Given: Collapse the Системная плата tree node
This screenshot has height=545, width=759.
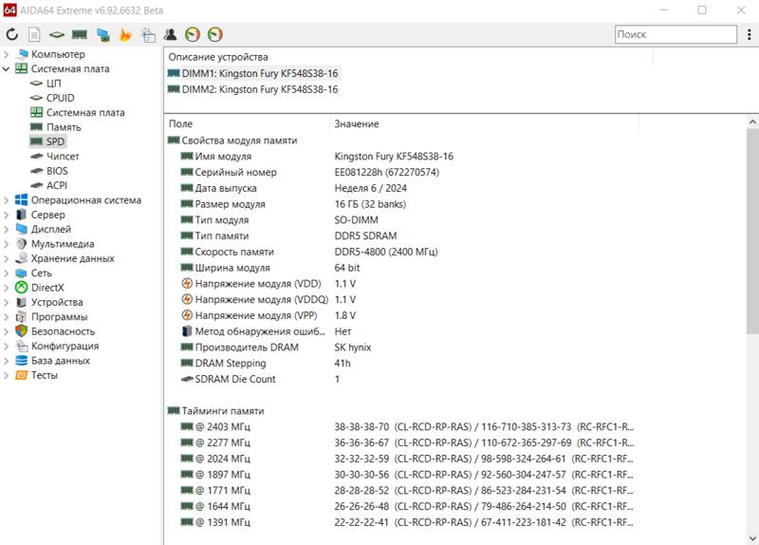Looking at the screenshot, I should (7, 69).
